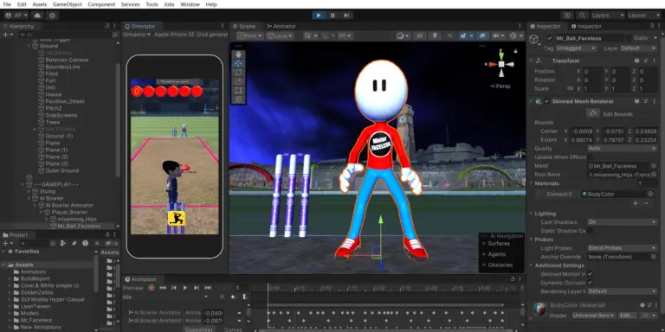Open the Transform component kebab menu
Screen dimensions: 665x332
[x=654, y=61]
